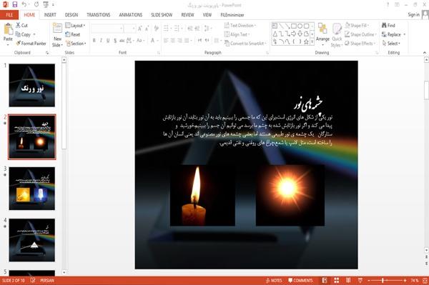Switch to the INSERT tab
The width and height of the screenshot is (429, 285).
coord(50,15)
